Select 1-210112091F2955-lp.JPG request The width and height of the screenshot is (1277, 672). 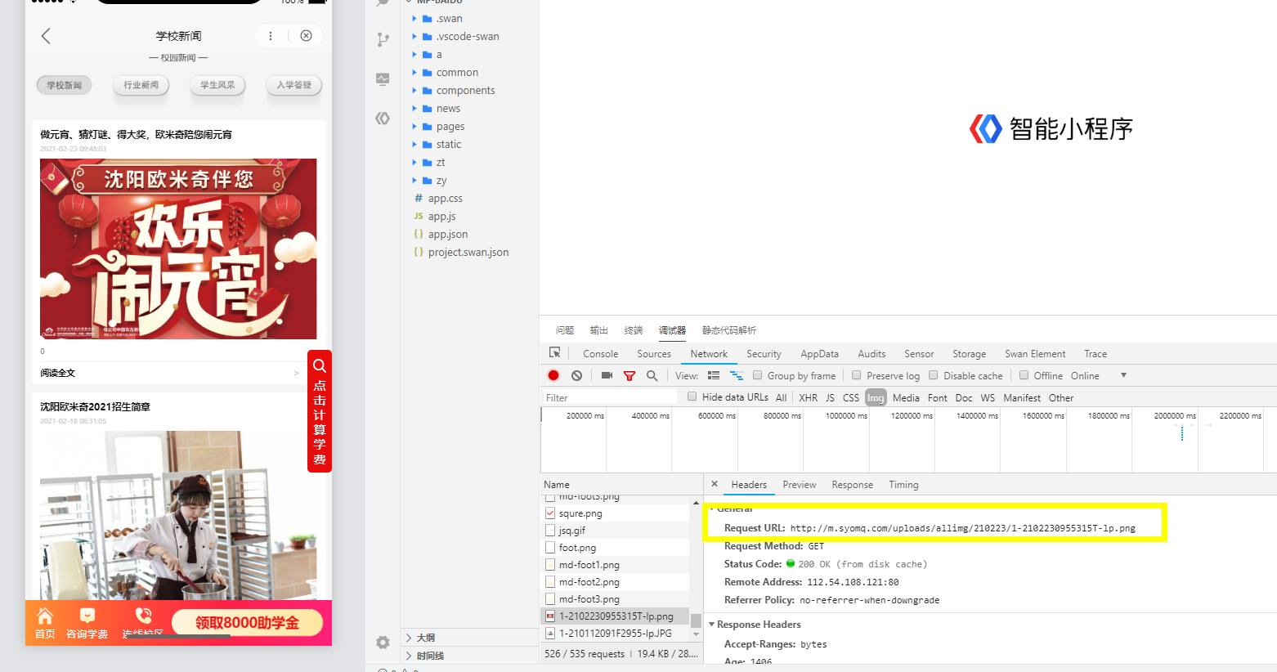[x=615, y=634]
